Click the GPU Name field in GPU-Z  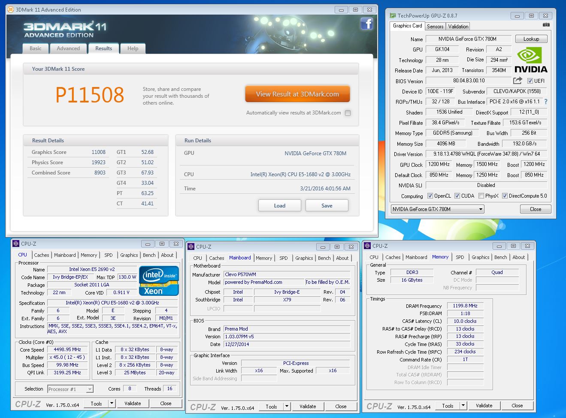(x=468, y=39)
